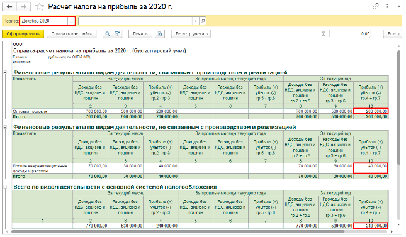Image resolution: width=406 pixels, height=237 pixels.
Task: Click the Сформировать button
Action: pos(23,34)
